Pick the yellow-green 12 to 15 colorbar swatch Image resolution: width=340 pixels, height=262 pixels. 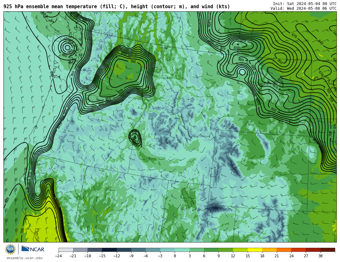(x=240, y=250)
